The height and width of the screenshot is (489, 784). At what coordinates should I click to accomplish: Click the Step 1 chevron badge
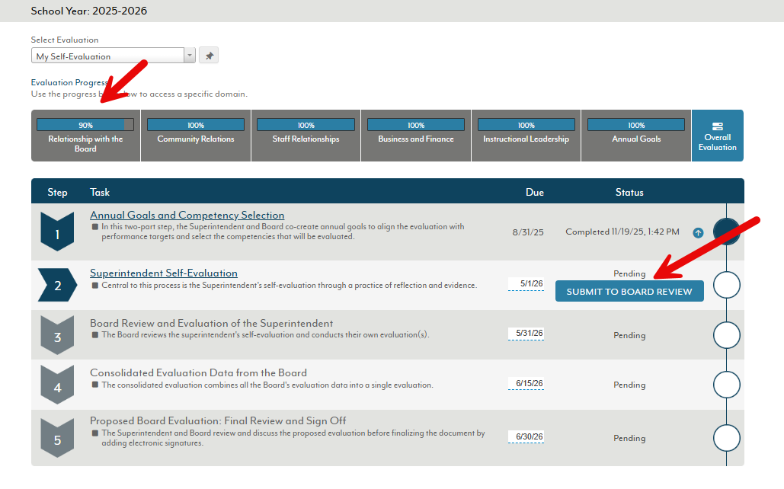57,232
